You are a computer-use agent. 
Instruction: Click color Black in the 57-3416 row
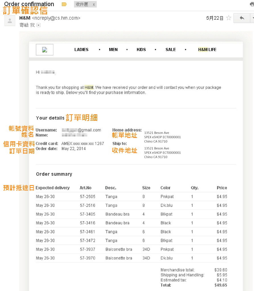click(166, 223)
